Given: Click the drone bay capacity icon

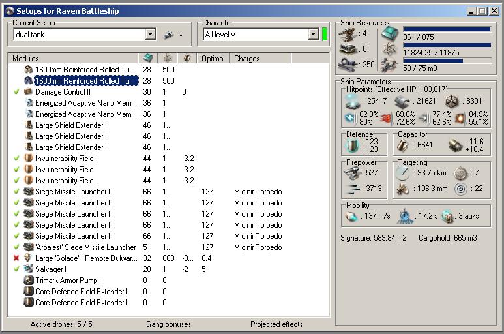Looking at the screenshot, I should pos(389,65).
